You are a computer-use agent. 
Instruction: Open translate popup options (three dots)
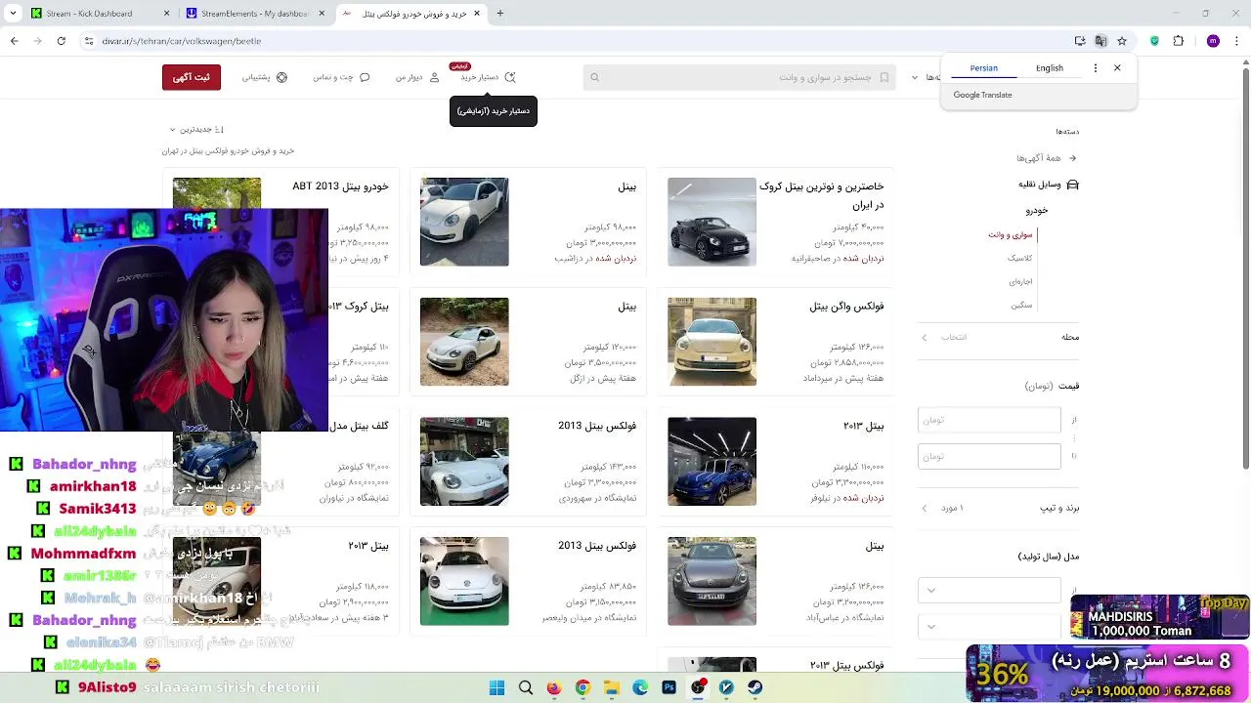(x=1096, y=68)
